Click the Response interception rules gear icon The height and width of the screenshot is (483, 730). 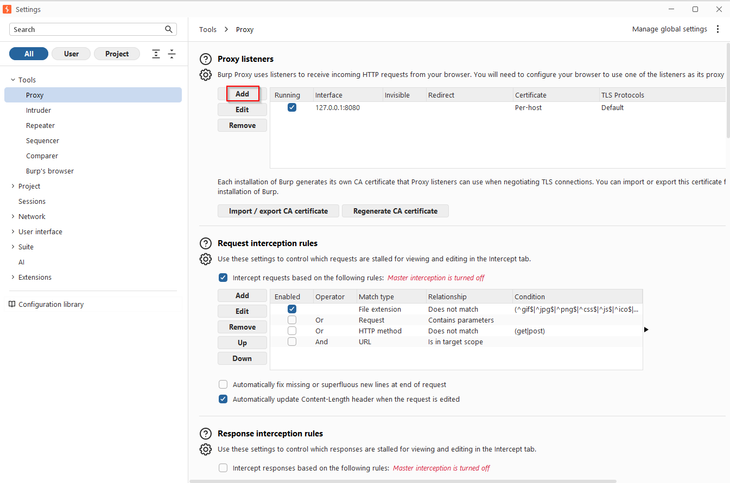point(206,449)
